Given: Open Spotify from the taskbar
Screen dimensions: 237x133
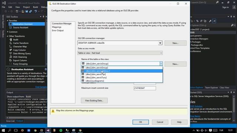Looking at the screenshot, I should [x=61, y=130].
